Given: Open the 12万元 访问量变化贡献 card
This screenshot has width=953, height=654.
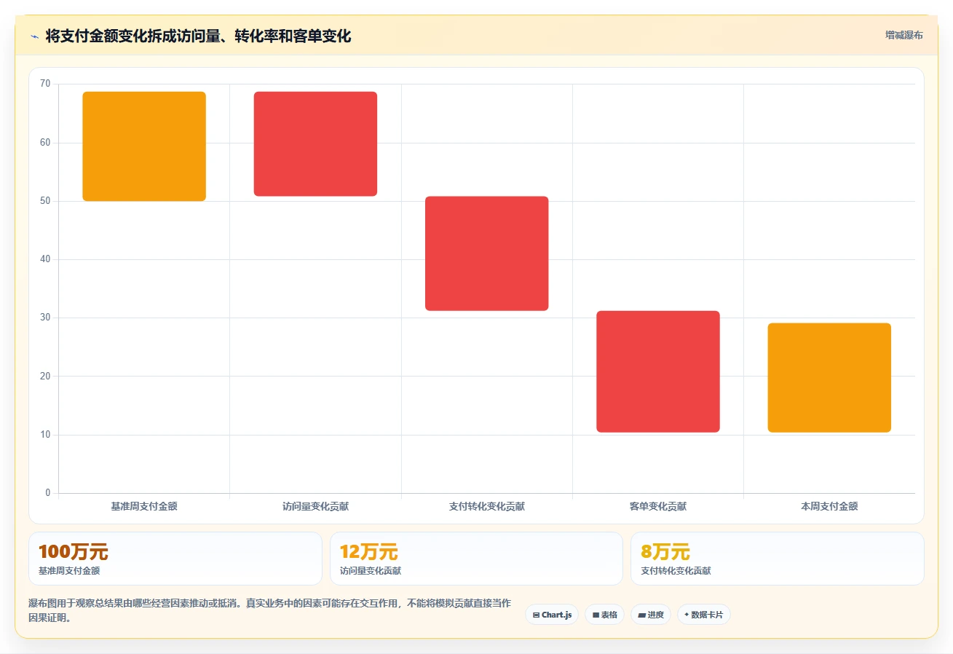Looking at the screenshot, I should pyautogui.click(x=476, y=559).
